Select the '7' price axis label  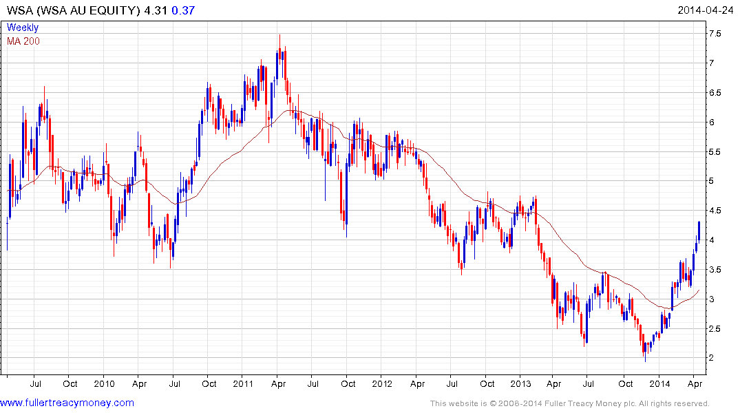tap(712, 63)
